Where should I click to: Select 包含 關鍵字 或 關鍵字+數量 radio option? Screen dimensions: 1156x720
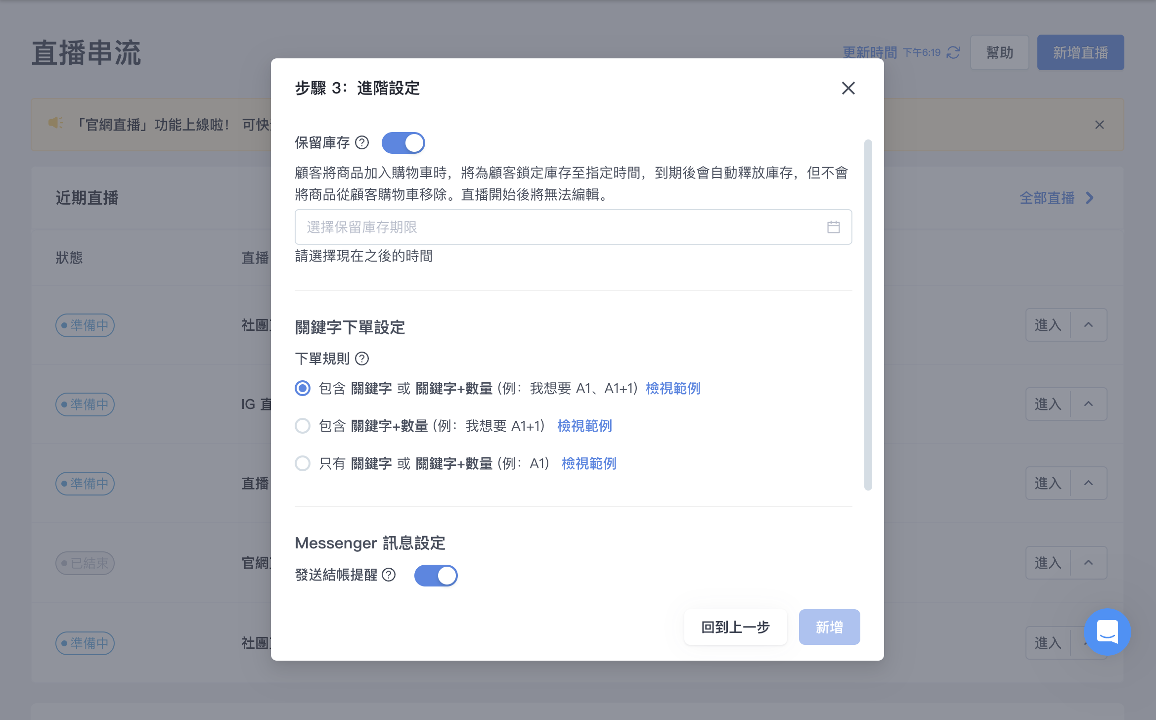(303, 388)
